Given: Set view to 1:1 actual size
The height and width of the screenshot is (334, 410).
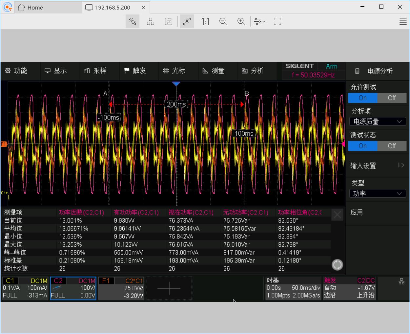Looking at the screenshot, I should pos(205,22).
